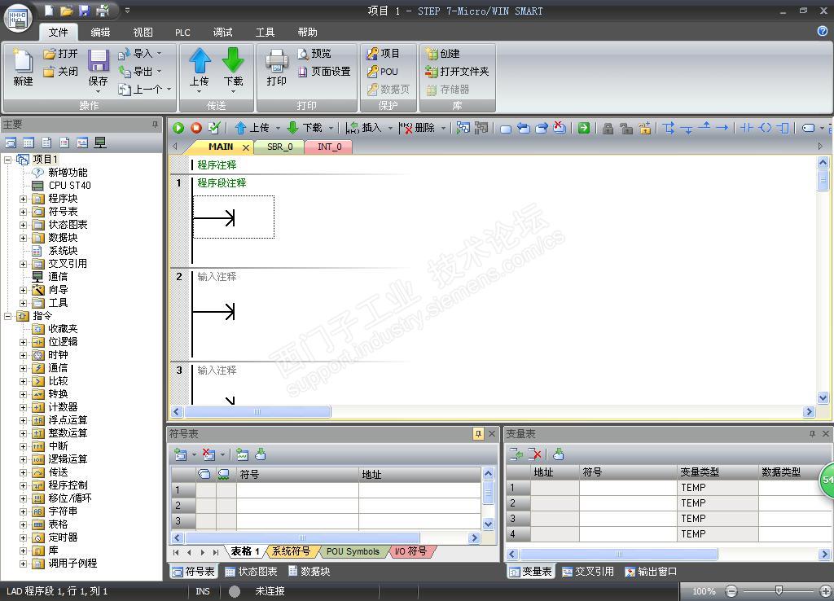834x601 pixels.
Task: Click the green arrow box icon in toolbar
Action: (x=583, y=128)
